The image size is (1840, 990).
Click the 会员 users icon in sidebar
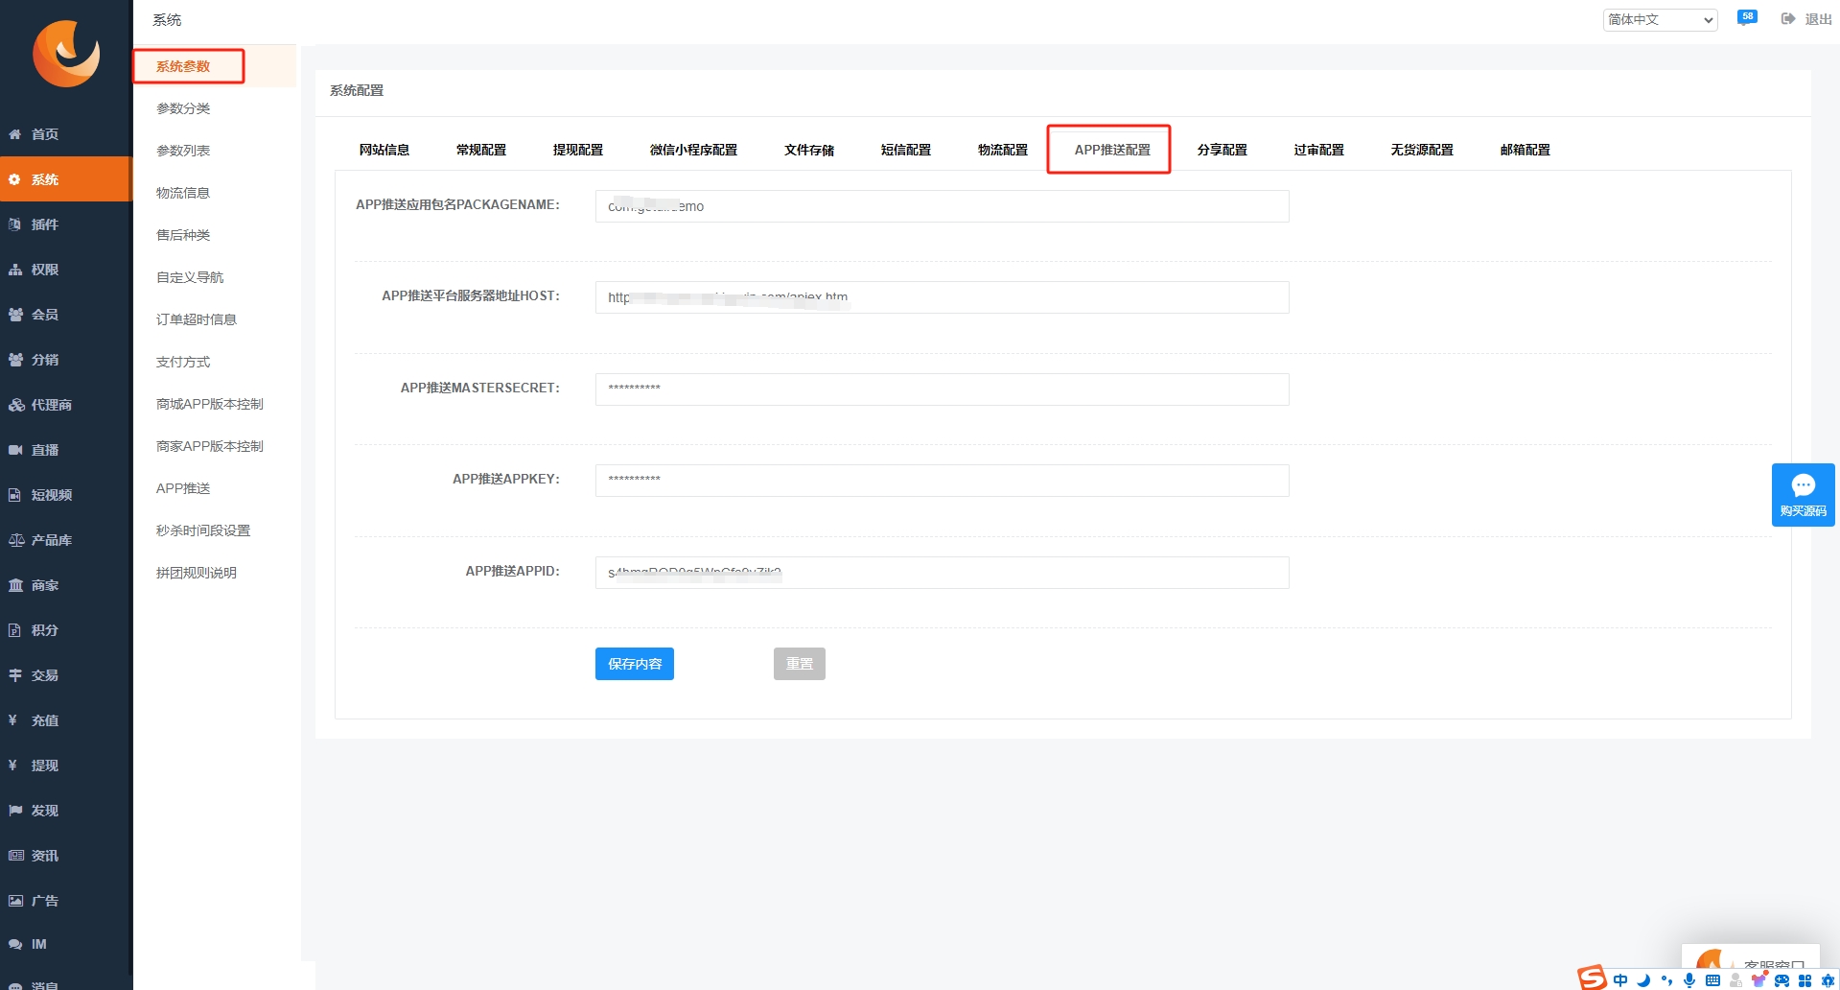pyautogui.click(x=15, y=315)
